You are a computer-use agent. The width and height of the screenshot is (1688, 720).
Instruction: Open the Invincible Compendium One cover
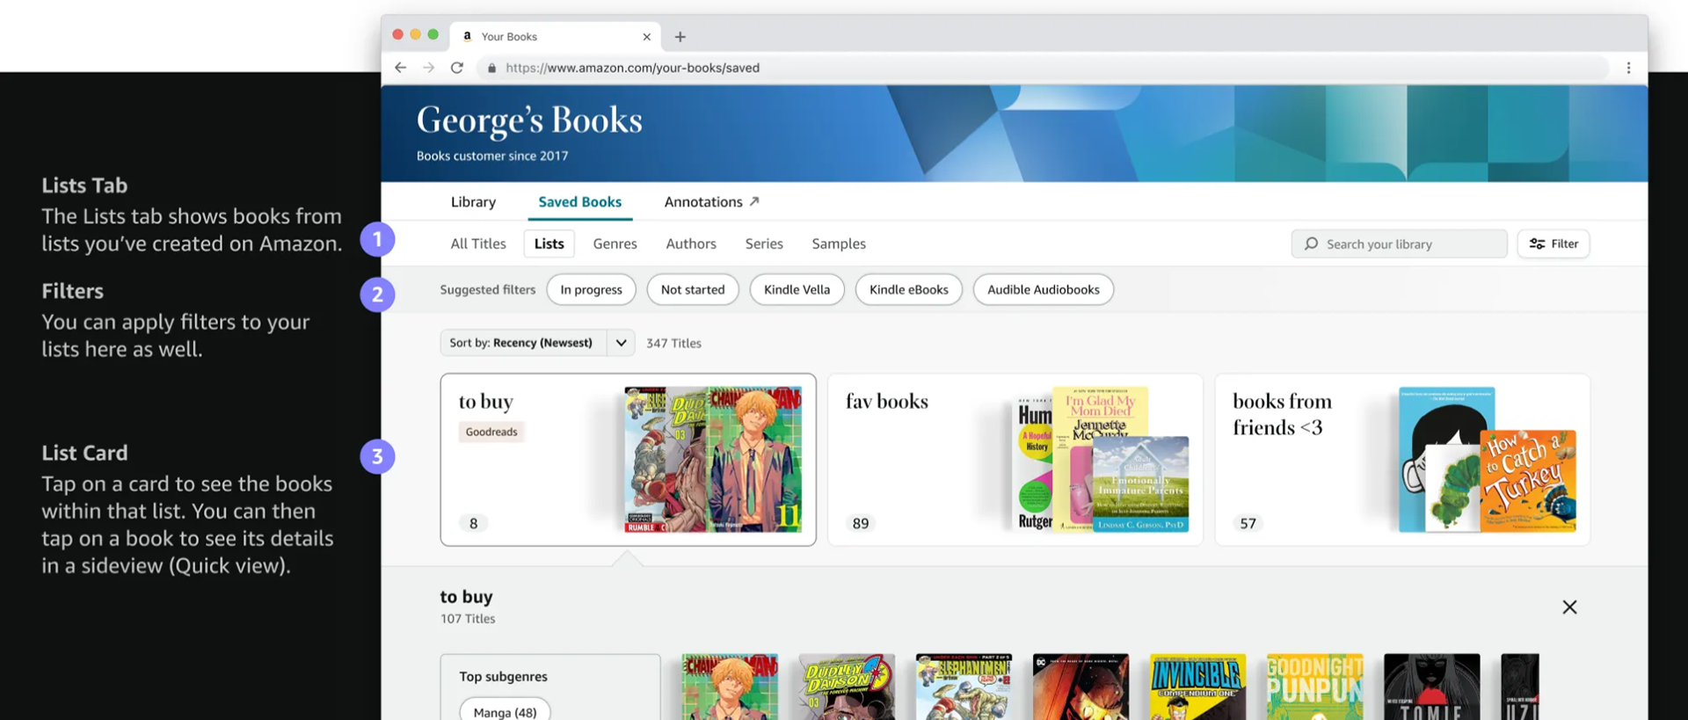(x=1197, y=687)
